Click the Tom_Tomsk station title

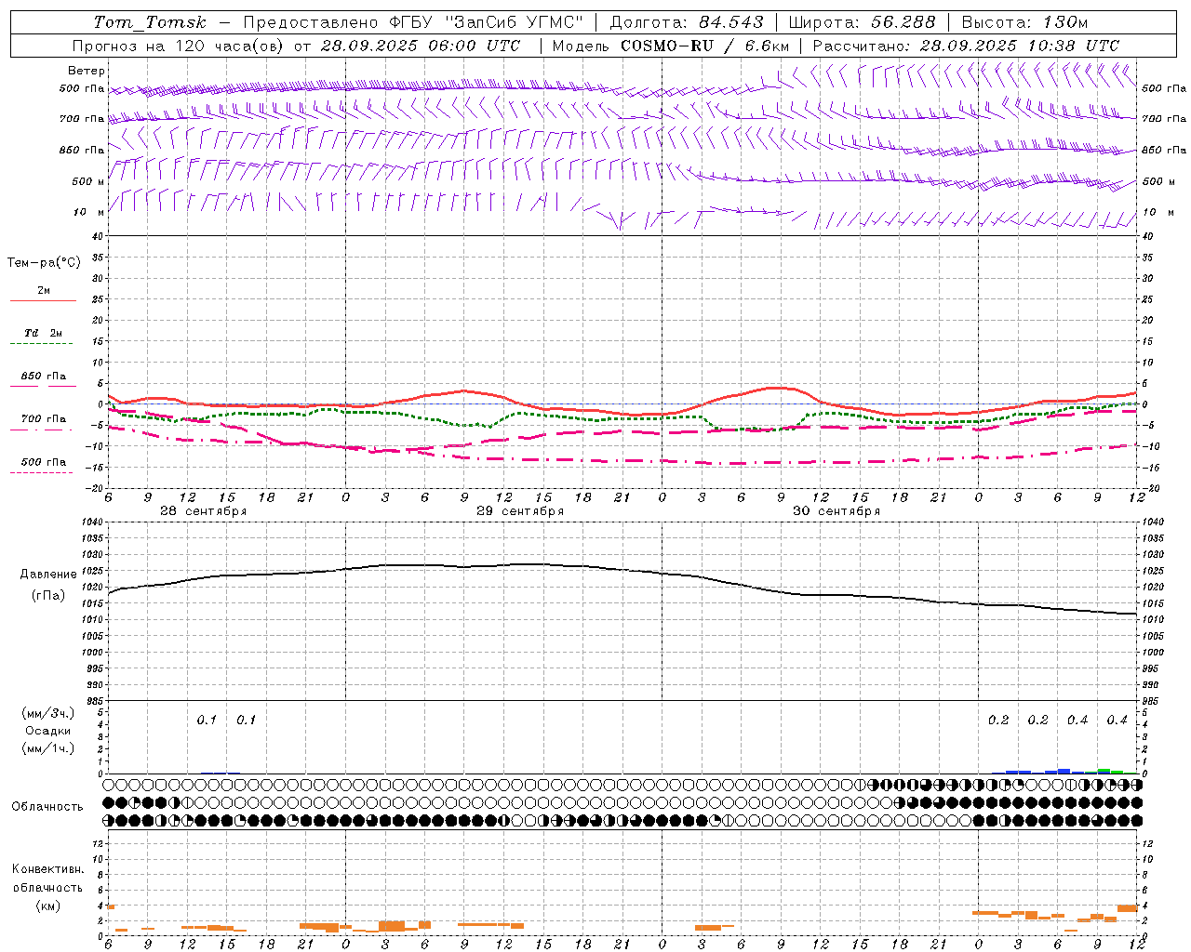[x=150, y=22]
